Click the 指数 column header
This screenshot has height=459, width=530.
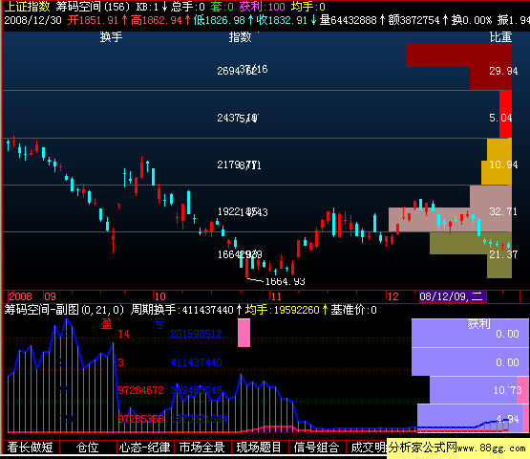pyautogui.click(x=240, y=37)
